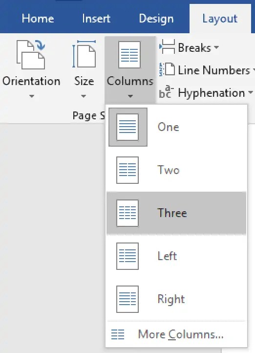Open the Breaks dropdown arrow
Viewport: 255px width, 353px height.
(216, 47)
